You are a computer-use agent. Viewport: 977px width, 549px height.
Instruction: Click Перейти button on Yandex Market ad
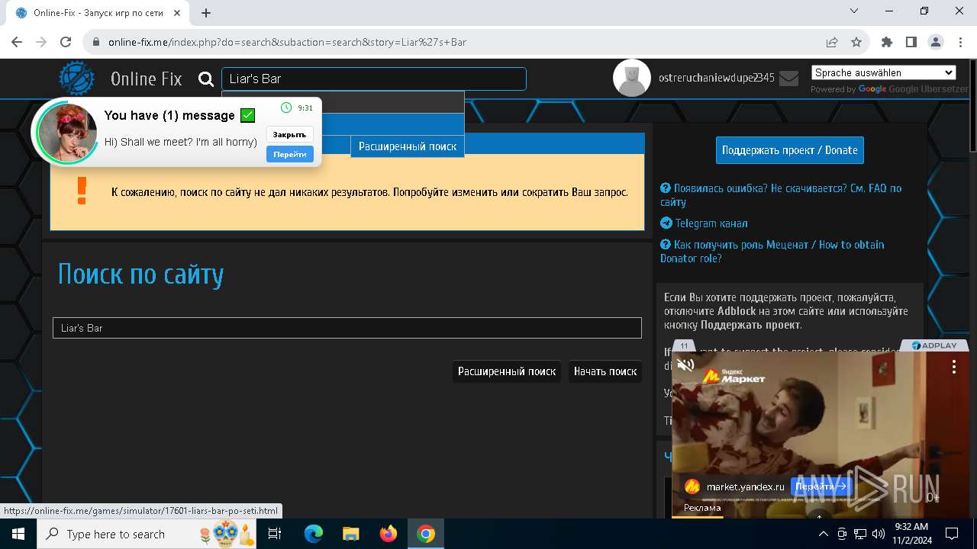coord(821,486)
